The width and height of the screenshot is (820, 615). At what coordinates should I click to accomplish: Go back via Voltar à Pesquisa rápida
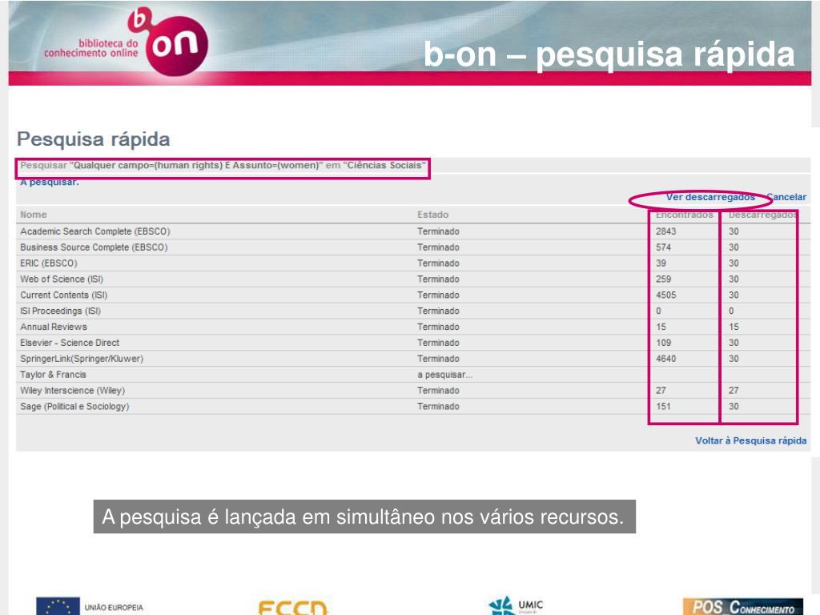pos(750,441)
